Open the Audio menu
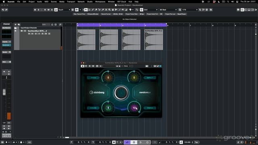The height and width of the screenshot is (145, 258). click(40, 2)
